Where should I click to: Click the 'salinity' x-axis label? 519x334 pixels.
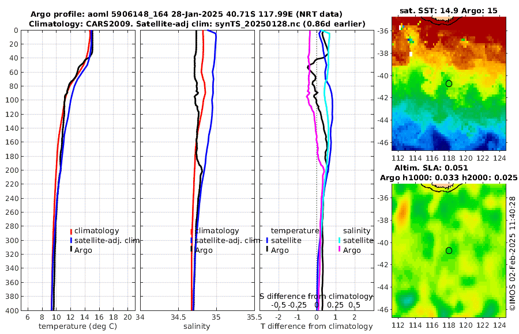(197, 327)
